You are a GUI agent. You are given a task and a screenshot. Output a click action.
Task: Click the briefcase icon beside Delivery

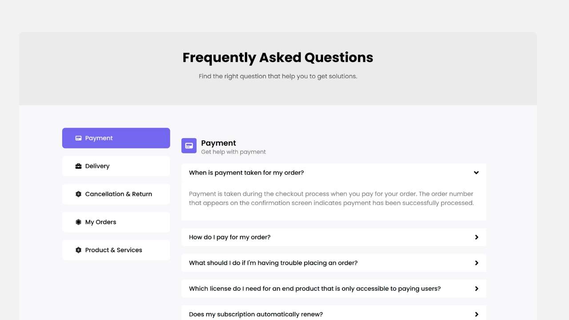78,166
